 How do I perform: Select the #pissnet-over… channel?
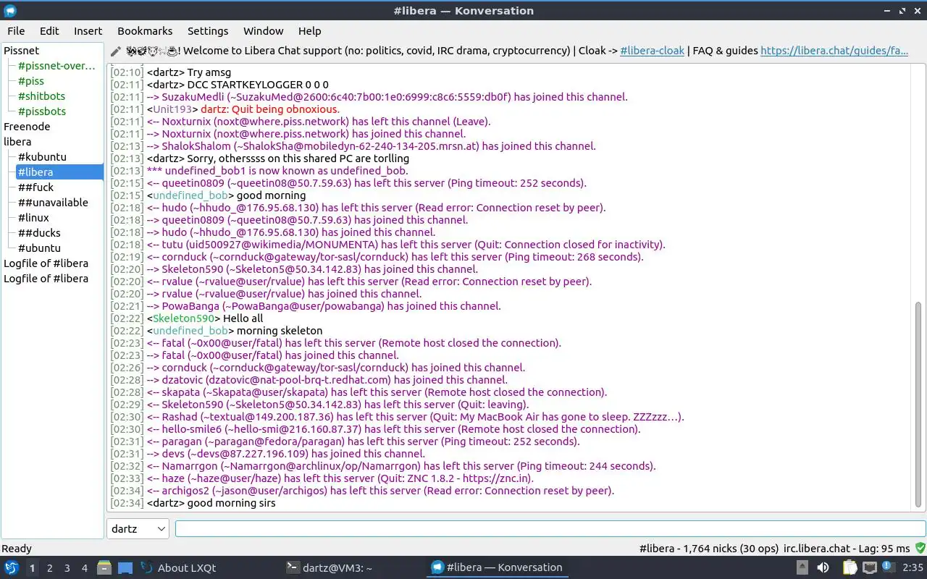[x=56, y=66]
